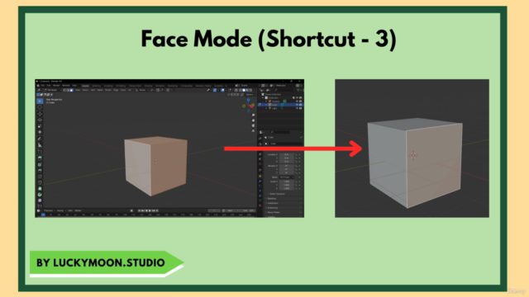Screen dimensions: 529x297
Task: Open the Edit menu
Action: 49,86
